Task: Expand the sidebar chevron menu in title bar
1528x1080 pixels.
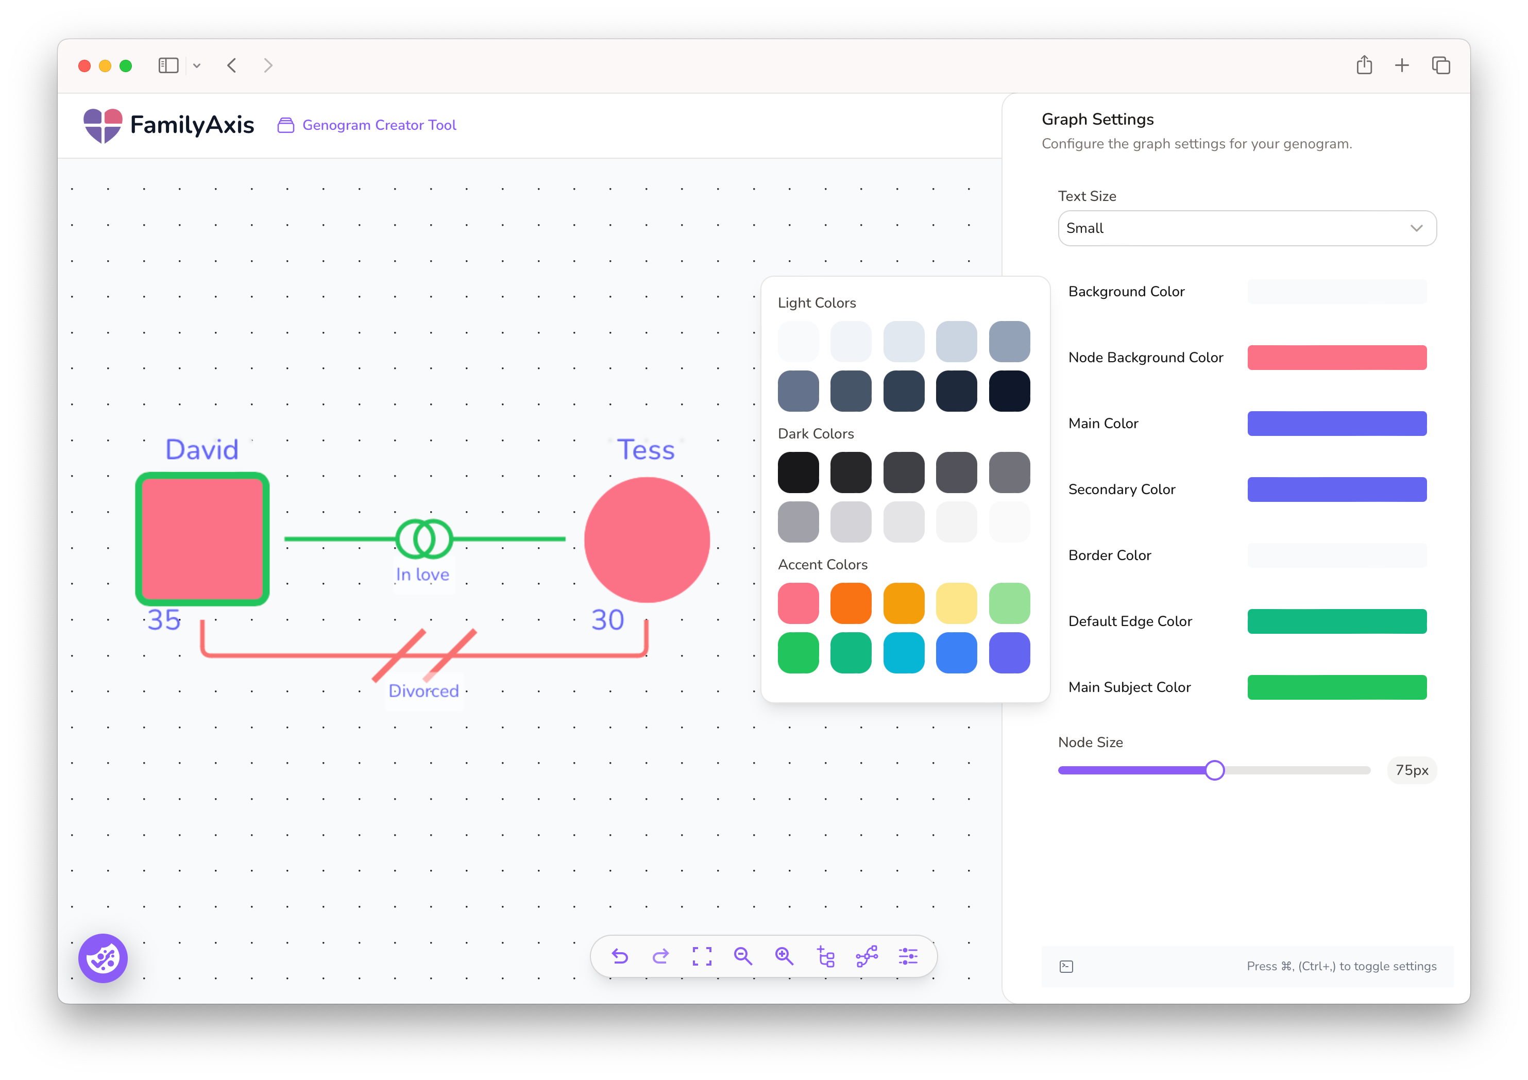Action: click(197, 66)
